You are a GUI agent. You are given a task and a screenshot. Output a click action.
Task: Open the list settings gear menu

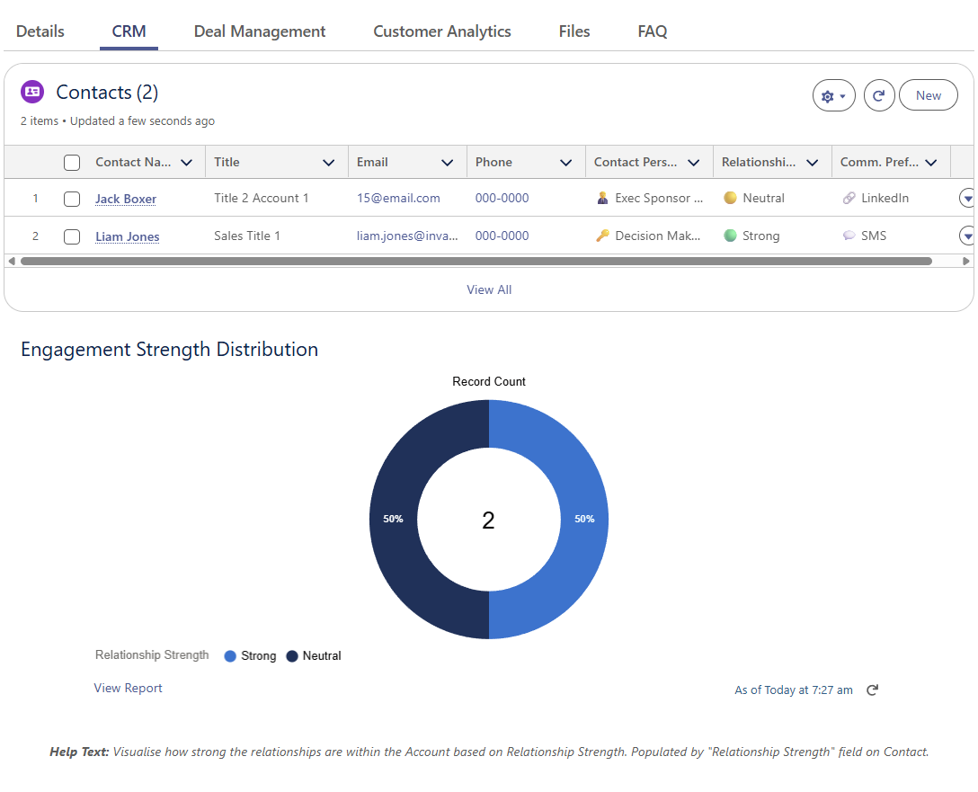[833, 96]
